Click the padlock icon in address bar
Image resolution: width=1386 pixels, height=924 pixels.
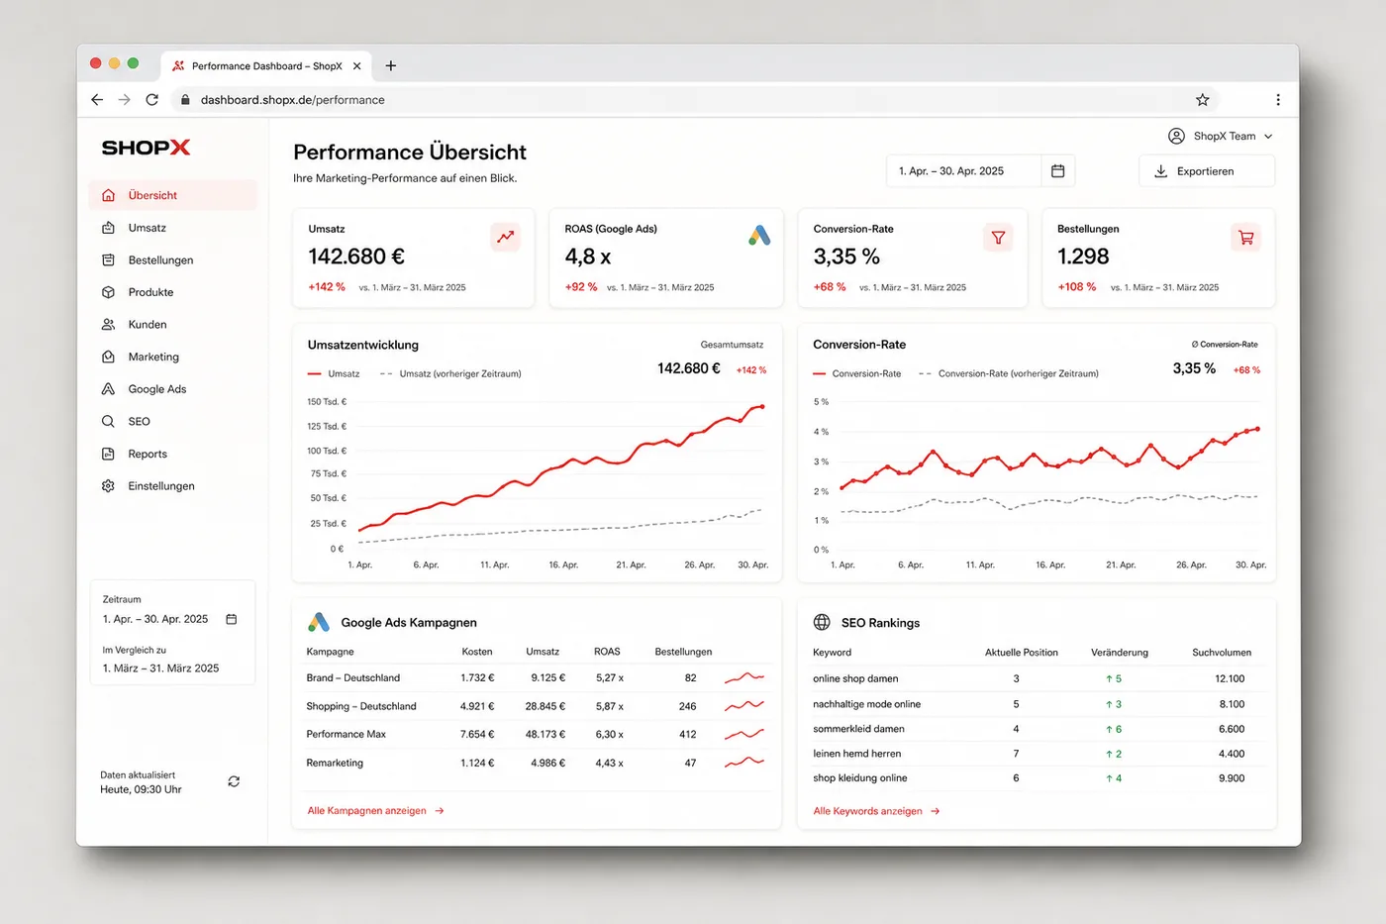185,100
